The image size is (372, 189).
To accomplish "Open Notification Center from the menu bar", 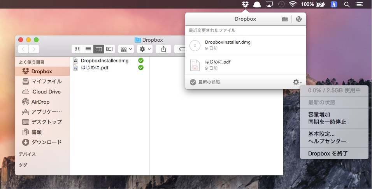I will 359,4.
